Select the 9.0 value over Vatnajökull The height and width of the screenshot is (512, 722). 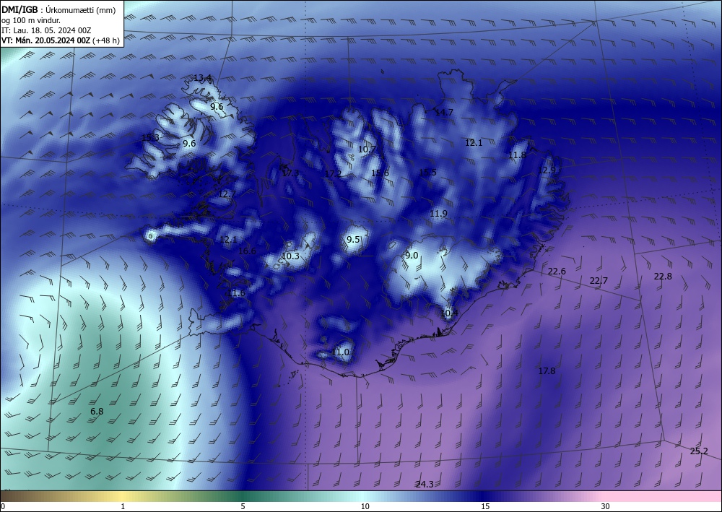[x=412, y=256]
